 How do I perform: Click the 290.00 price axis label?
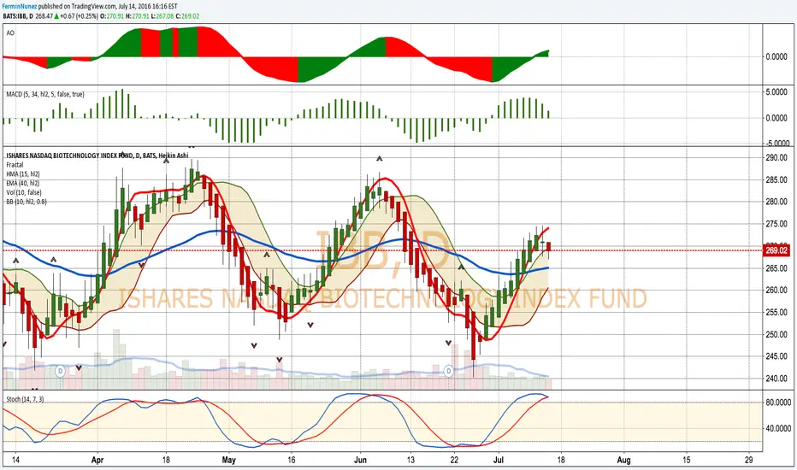point(776,157)
